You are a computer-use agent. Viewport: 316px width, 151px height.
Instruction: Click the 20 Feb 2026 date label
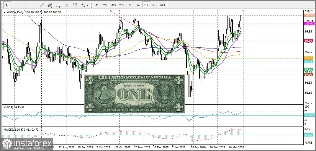[217, 147]
